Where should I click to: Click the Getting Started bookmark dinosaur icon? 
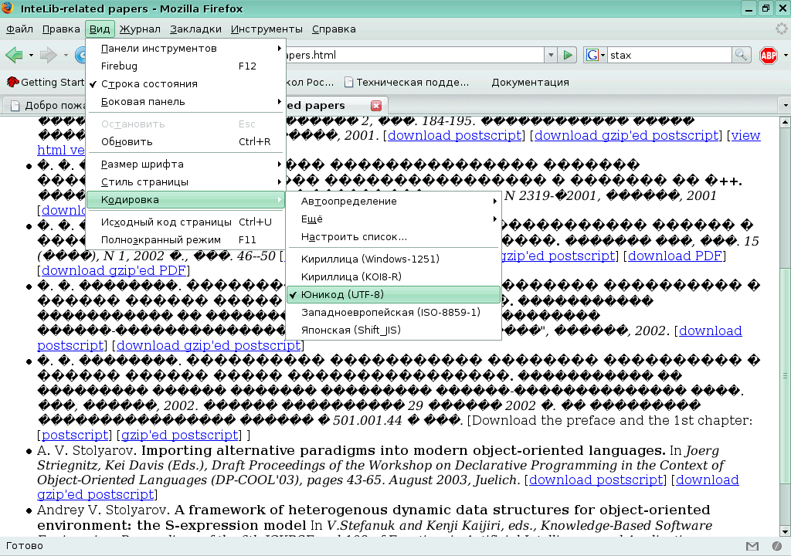(12, 81)
